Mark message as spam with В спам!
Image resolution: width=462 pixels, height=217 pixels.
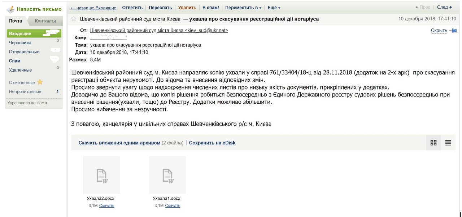tap(210, 8)
